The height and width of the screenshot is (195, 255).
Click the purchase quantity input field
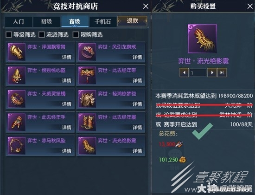point(198,72)
